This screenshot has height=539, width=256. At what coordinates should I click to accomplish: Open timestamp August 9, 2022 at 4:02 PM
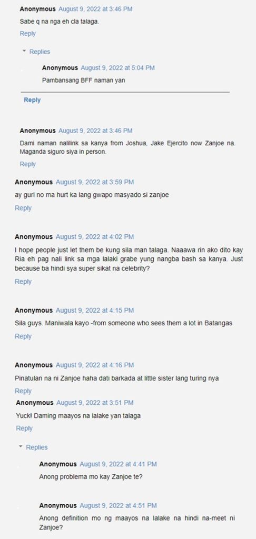[x=95, y=237]
